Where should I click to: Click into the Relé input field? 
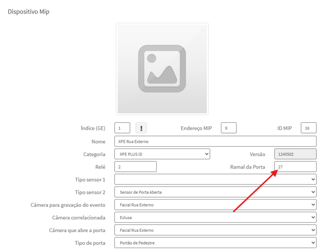pos(135,167)
